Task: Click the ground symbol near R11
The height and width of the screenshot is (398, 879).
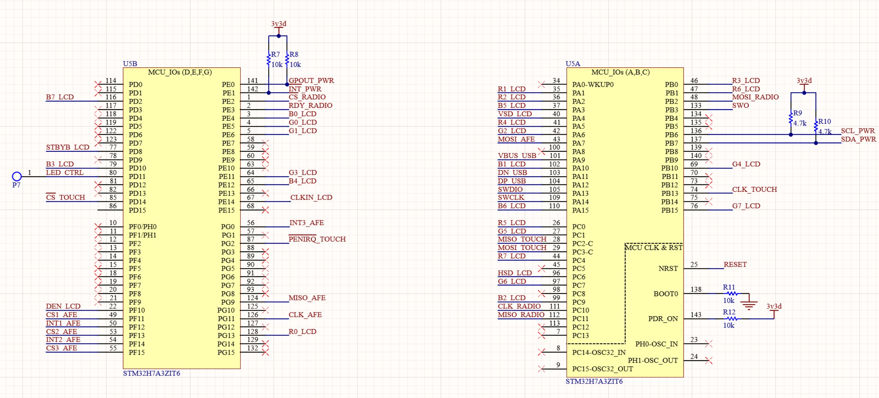Action: tap(749, 304)
